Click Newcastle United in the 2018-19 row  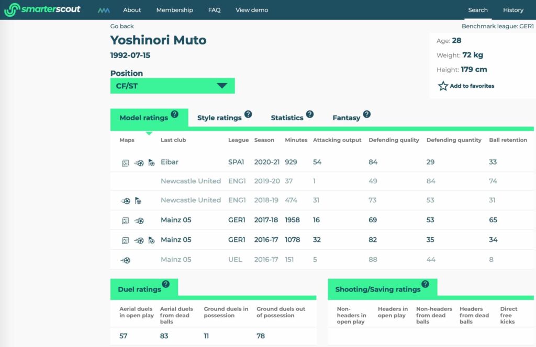pyautogui.click(x=191, y=200)
